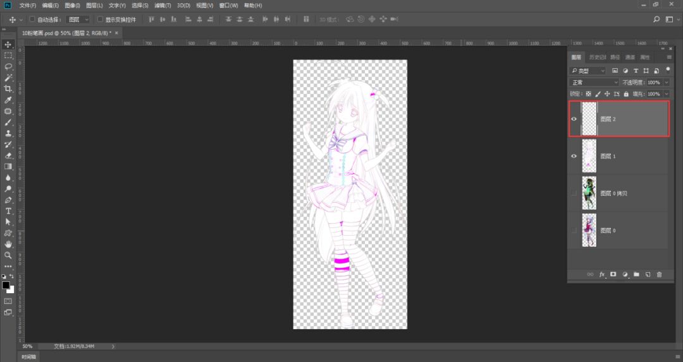Select the Zoom tool
Image resolution: width=683 pixels, height=362 pixels.
click(x=8, y=255)
